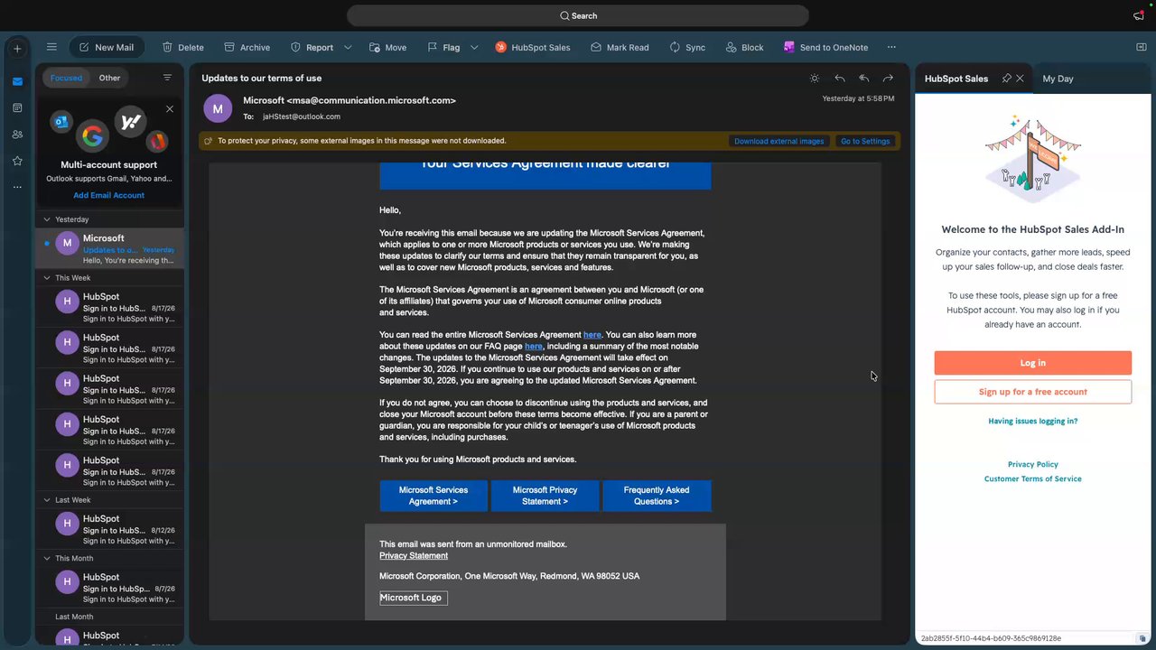The image size is (1156, 650).
Task: Open HubSpot Privacy Policy link
Action: 1032,464
